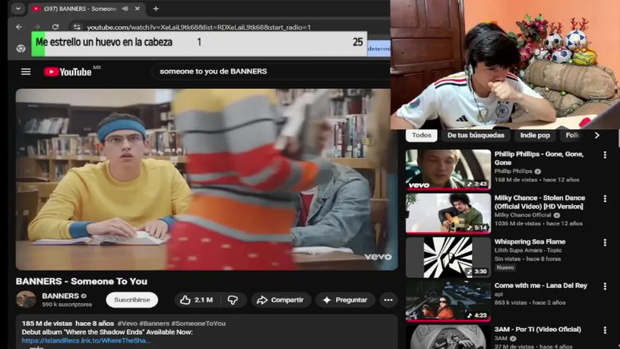
Task: Click the Me estrello un huevo overlay bar
Action: click(x=199, y=44)
